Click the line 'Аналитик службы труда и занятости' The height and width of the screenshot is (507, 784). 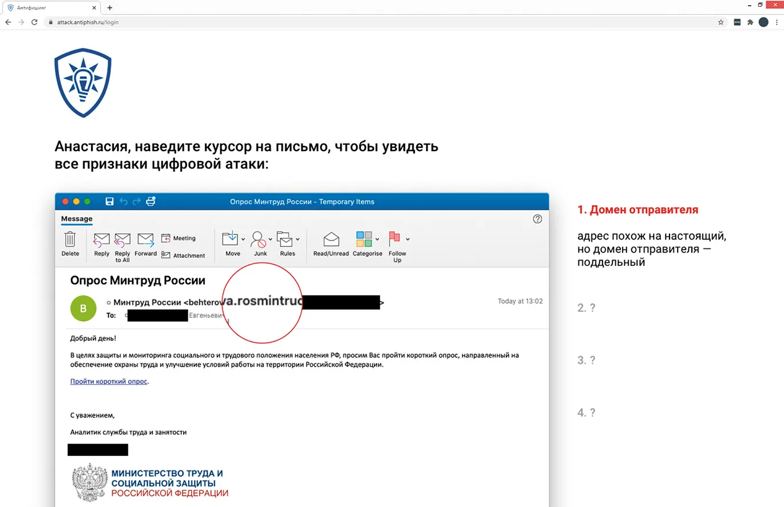tap(128, 433)
